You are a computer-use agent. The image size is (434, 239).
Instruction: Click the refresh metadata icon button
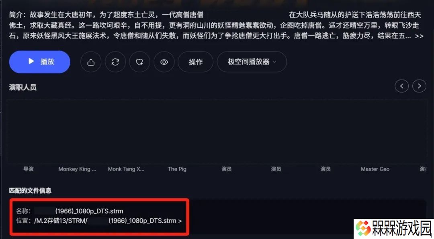(115, 62)
